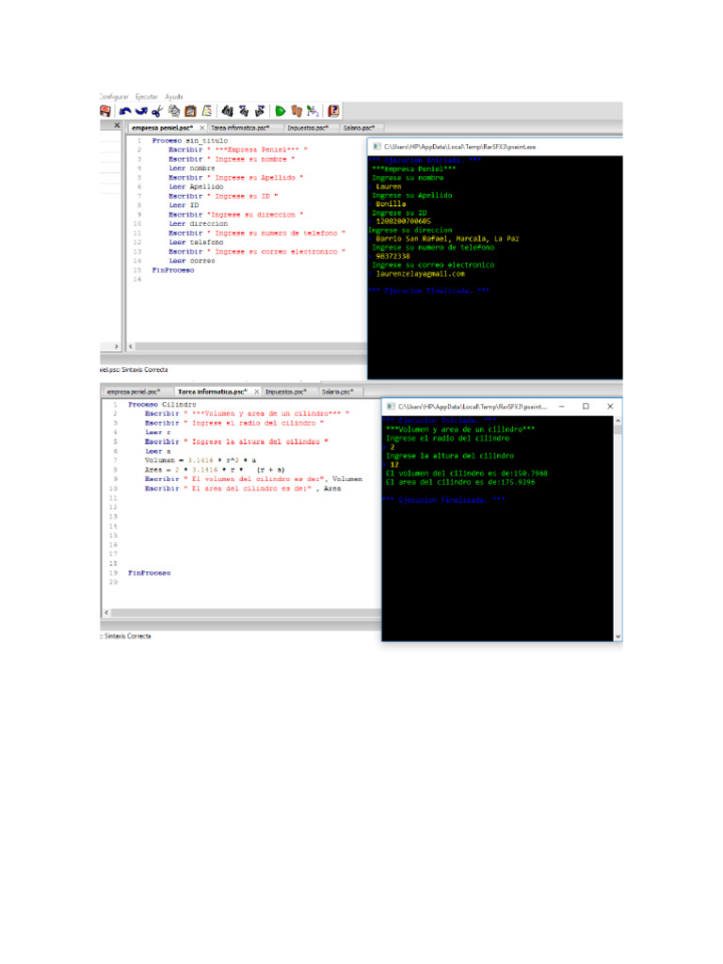Click the Cut scissors icon
Screen dimensions: 723x964
[157, 111]
